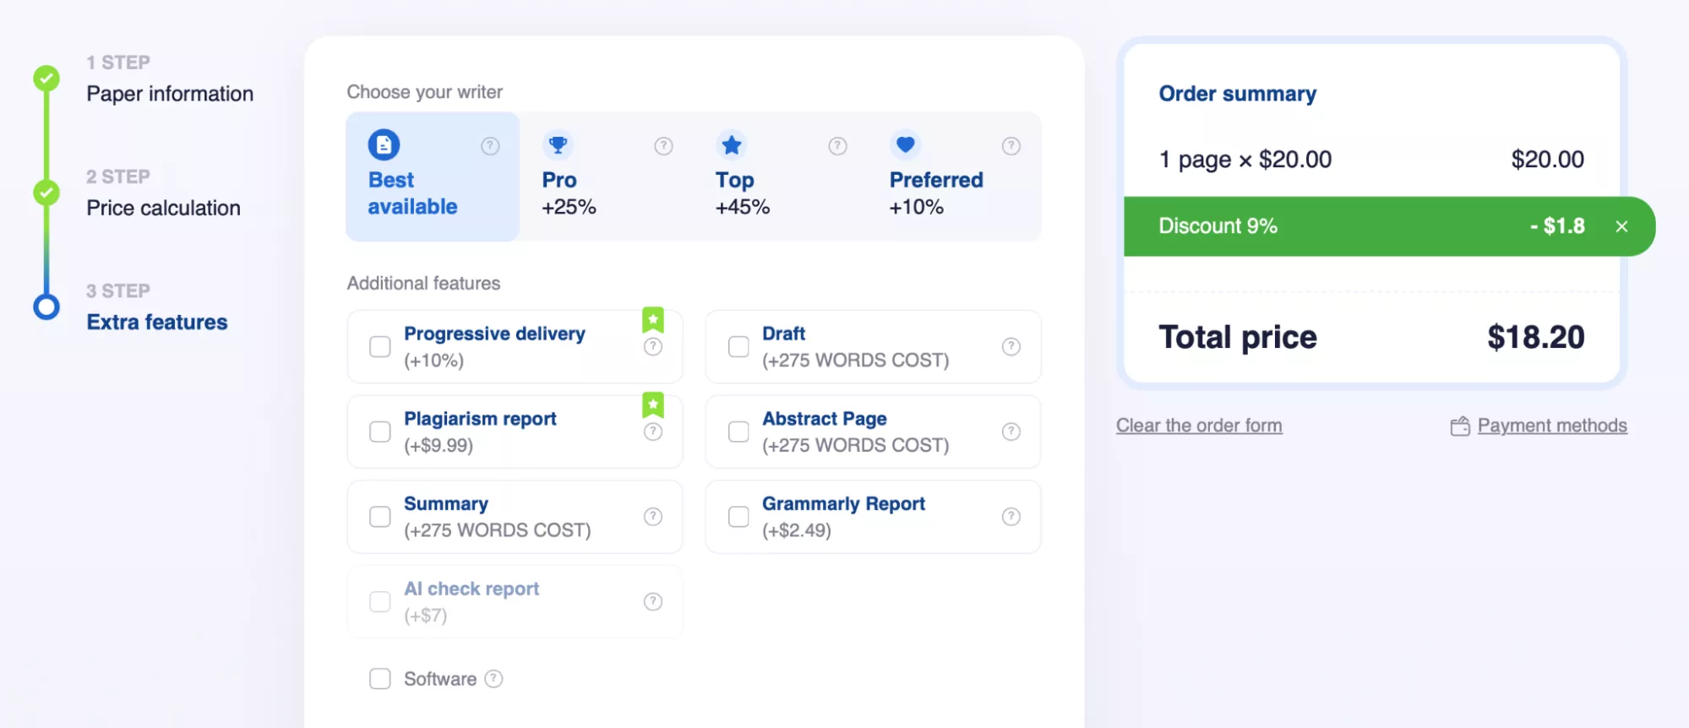This screenshot has width=1689, height=728.
Task: Toggle the Software checkbox
Action: (380, 679)
